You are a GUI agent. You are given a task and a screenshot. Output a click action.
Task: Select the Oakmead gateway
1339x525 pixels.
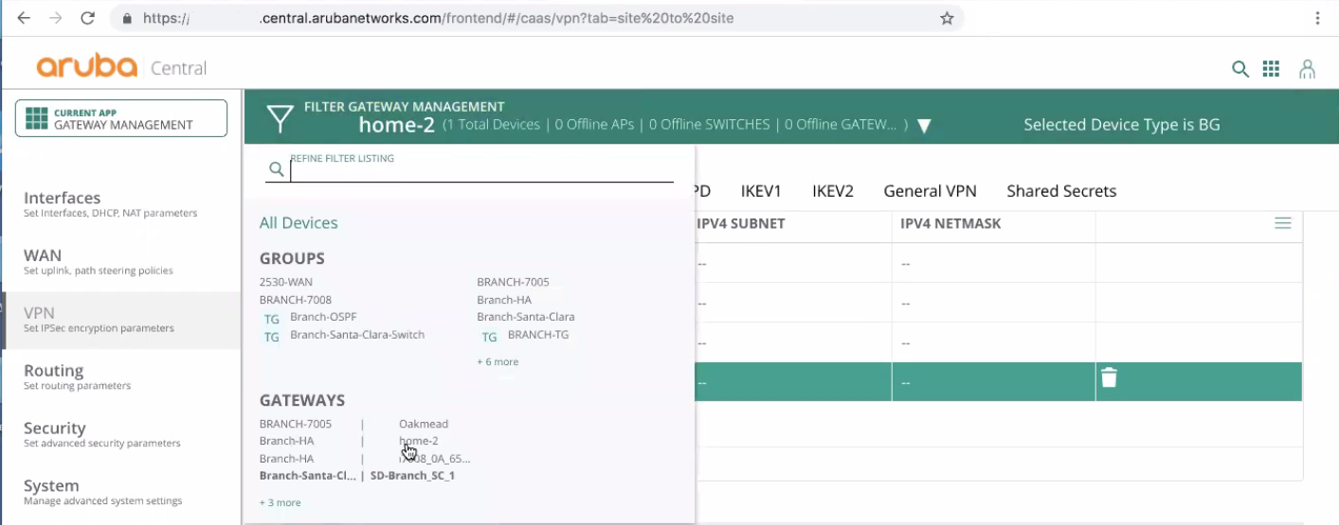[424, 424]
